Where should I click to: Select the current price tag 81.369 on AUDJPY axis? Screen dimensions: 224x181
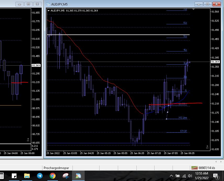click(215, 62)
